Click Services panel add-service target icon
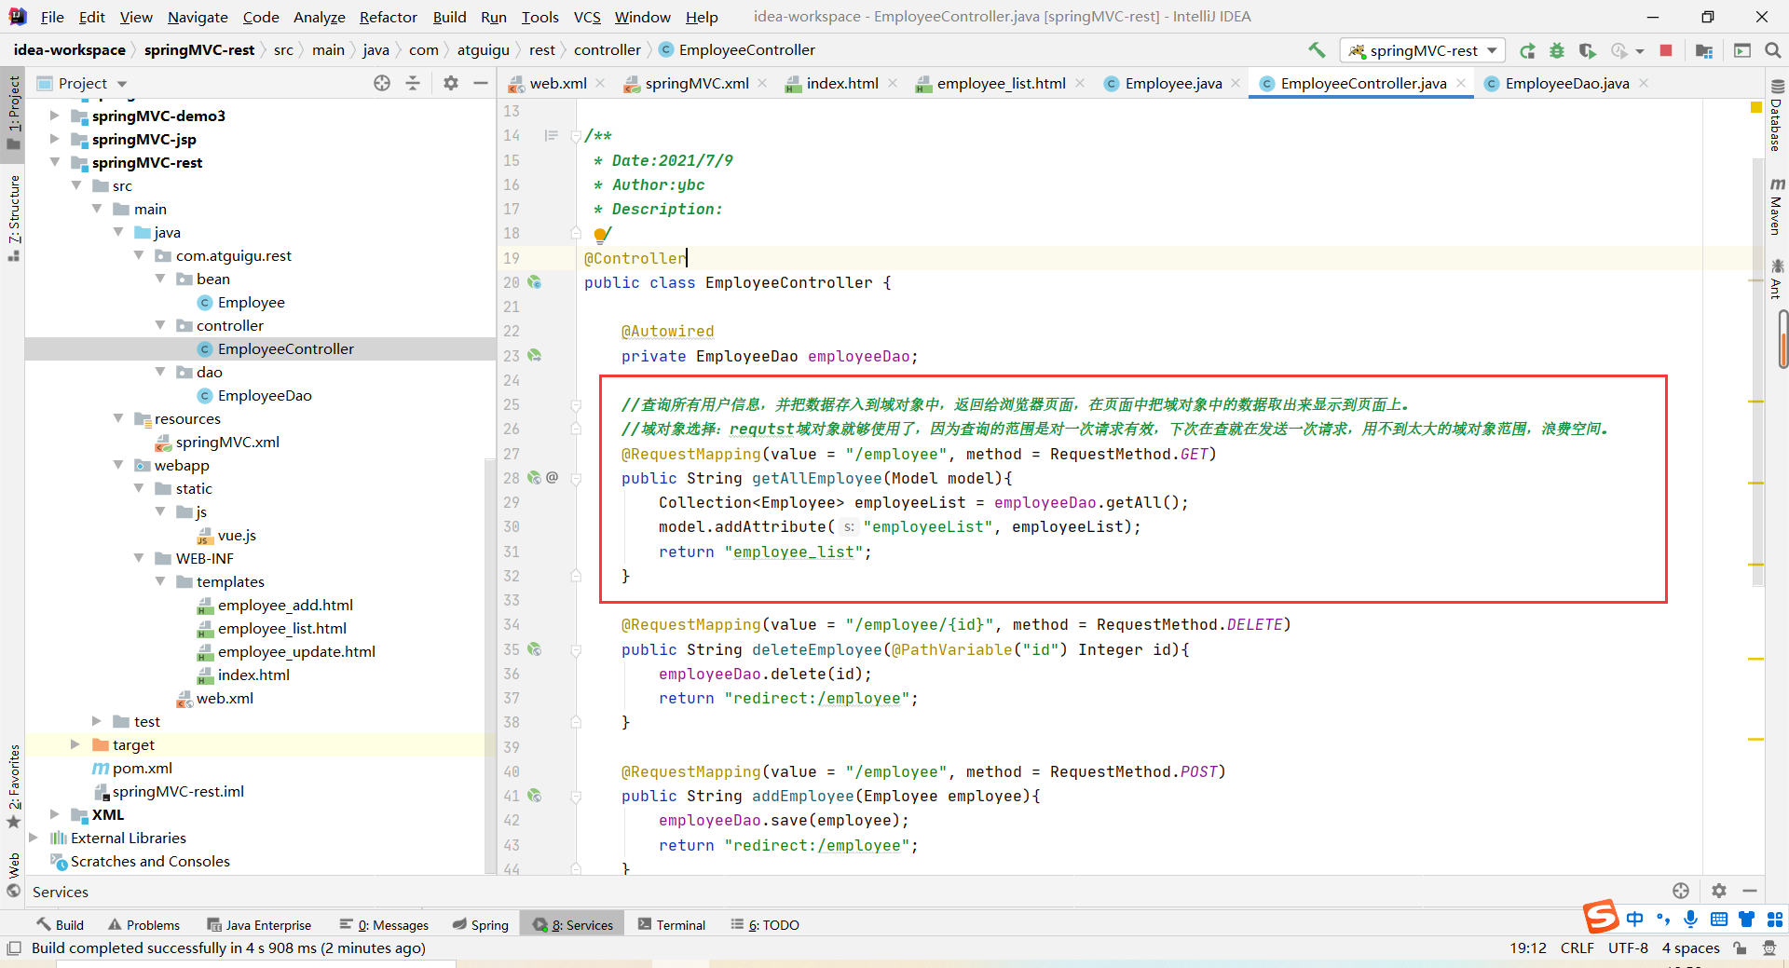 1681,891
